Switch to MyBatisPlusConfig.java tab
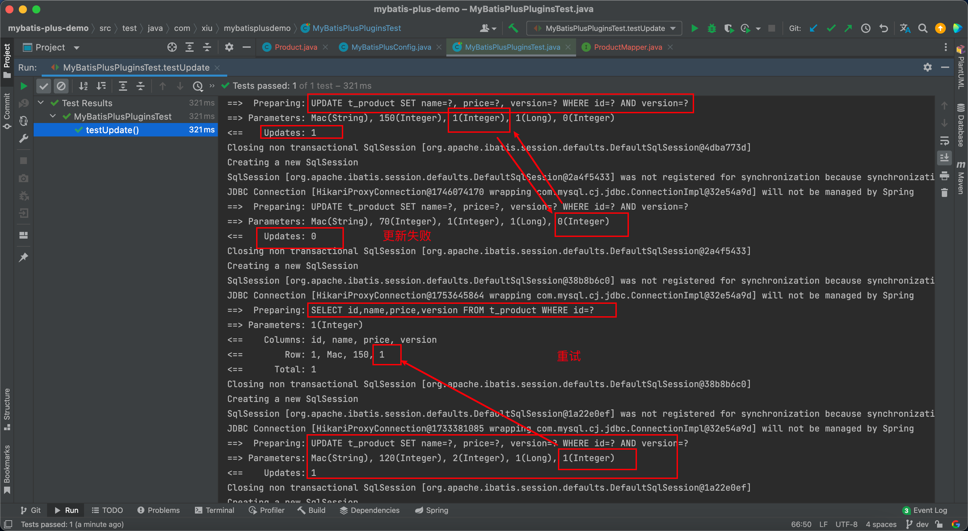This screenshot has width=968, height=531. (x=391, y=47)
